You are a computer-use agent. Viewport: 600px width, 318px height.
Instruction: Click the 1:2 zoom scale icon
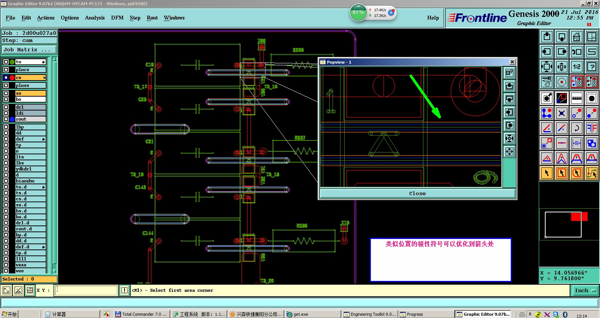pyautogui.click(x=577, y=67)
